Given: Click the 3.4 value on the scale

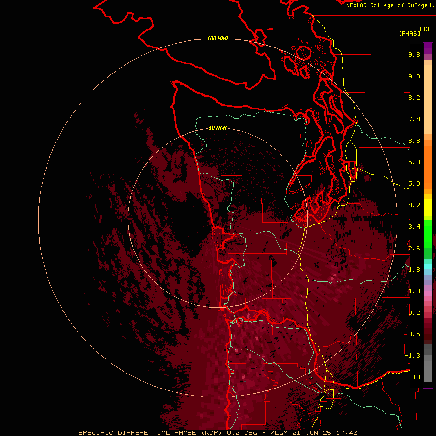Looking at the screenshot, I should click(414, 227).
